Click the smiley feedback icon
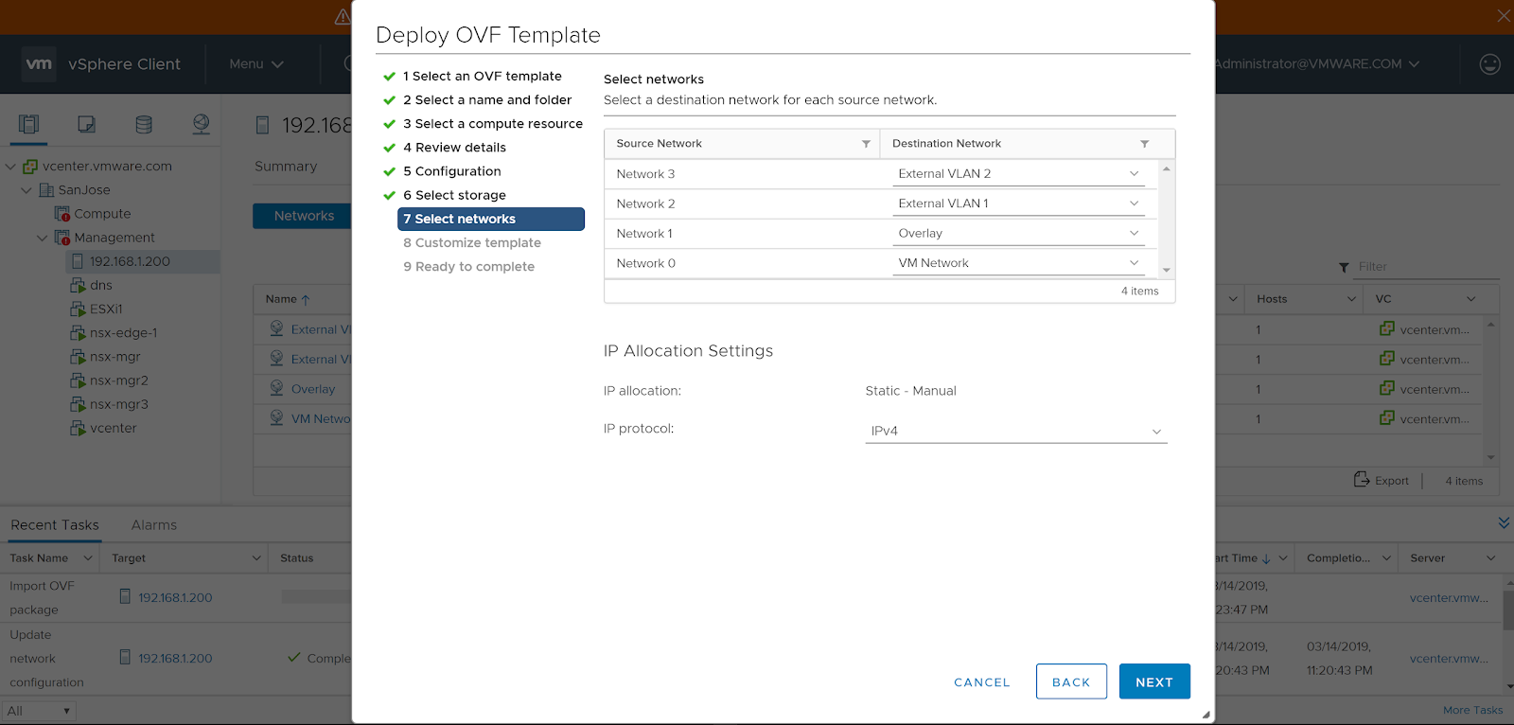Screen dimensions: 1514x725 coord(1489,64)
